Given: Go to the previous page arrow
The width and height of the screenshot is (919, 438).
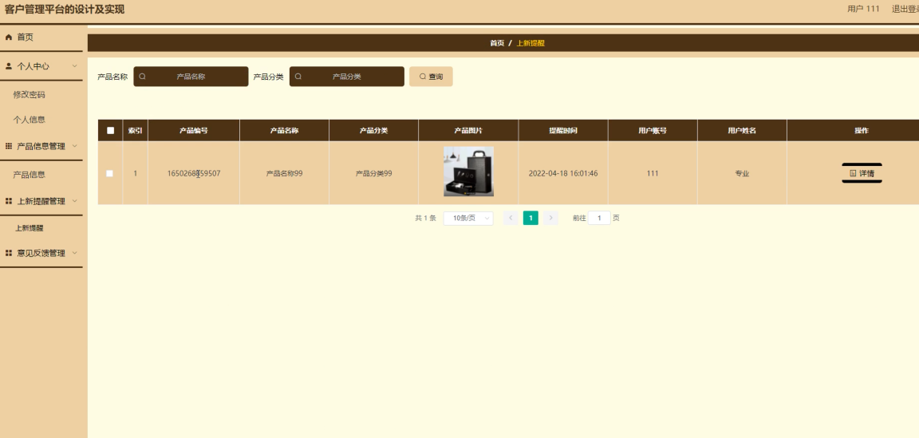Looking at the screenshot, I should click(511, 218).
